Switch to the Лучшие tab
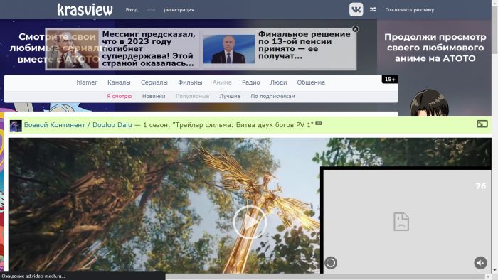This screenshot has width=498, height=280. click(230, 96)
